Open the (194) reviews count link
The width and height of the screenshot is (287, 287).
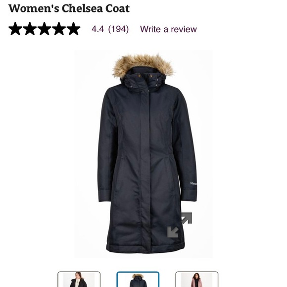tap(118, 29)
